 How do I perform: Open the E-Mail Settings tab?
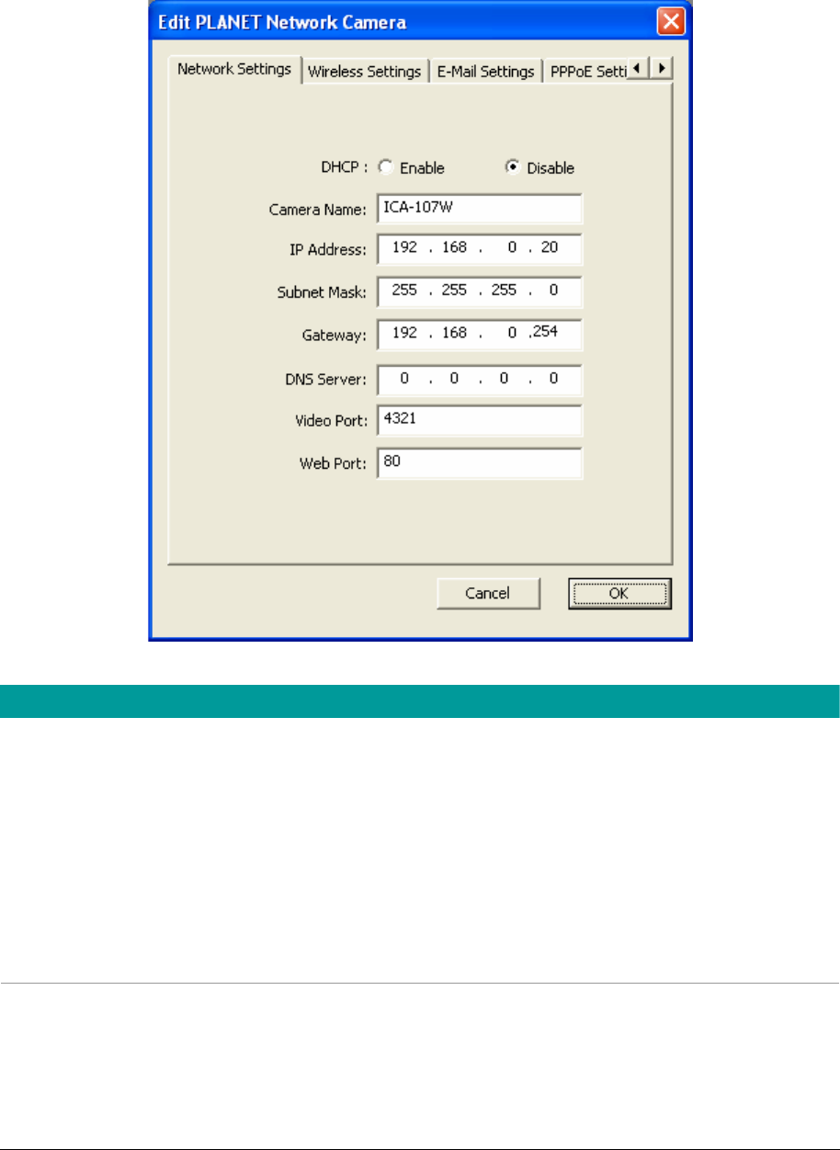click(484, 71)
